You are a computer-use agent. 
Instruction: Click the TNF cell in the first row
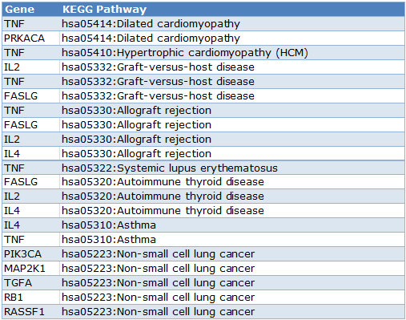pos(31,24)
